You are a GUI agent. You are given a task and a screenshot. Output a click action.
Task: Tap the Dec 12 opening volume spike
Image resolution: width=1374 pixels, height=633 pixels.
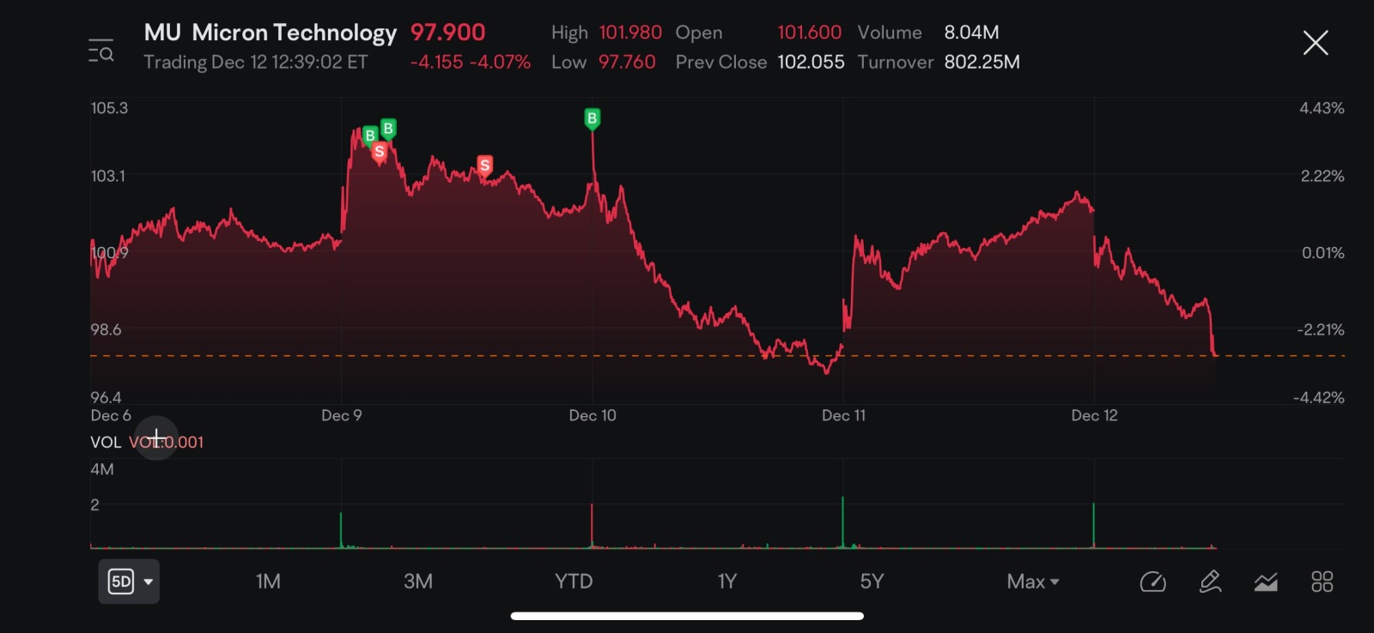coord(1093,525)
